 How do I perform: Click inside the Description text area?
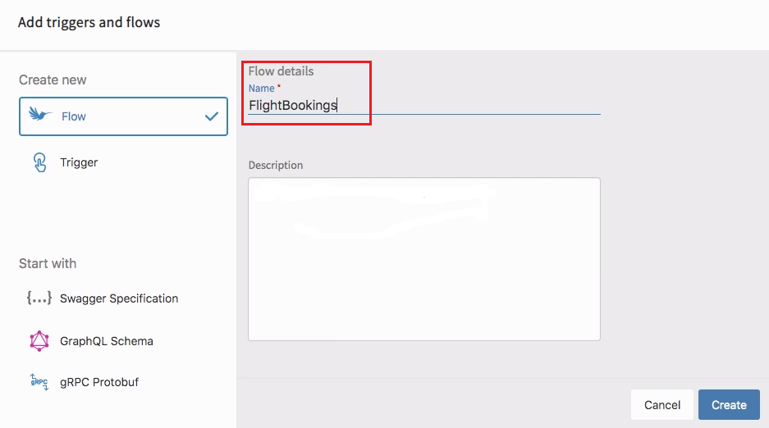[x=424, y=259]
